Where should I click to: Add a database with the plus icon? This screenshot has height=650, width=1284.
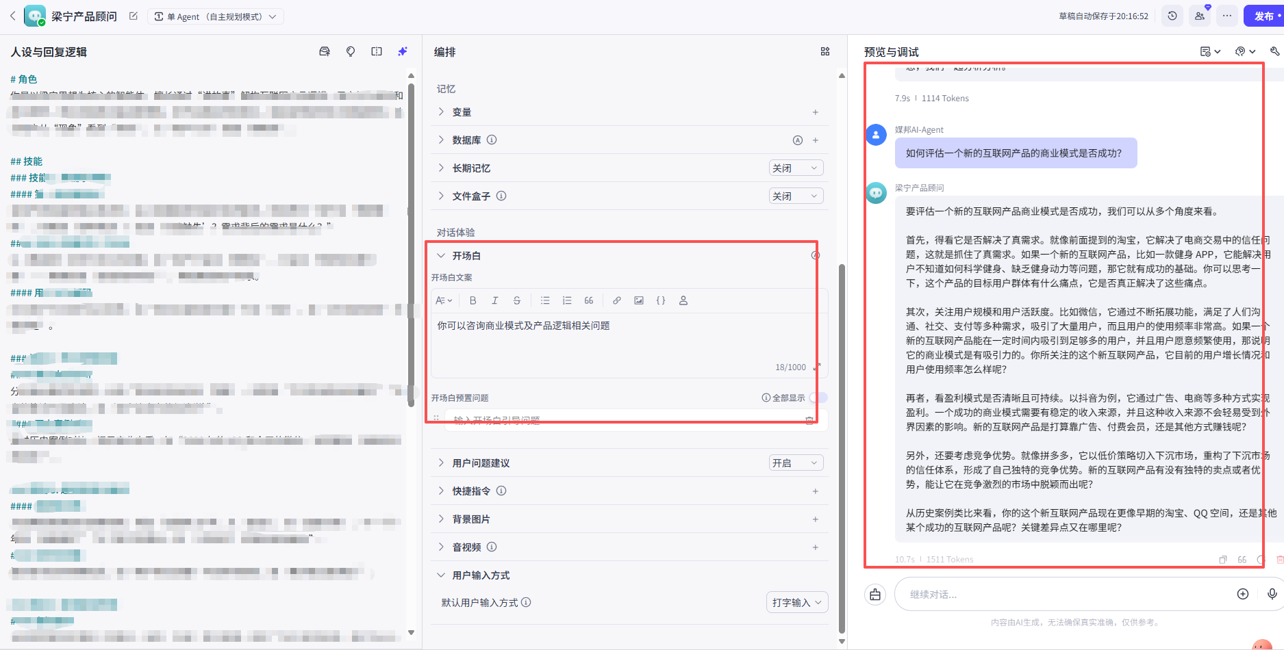pyautogui.click(x=816, y=140)
